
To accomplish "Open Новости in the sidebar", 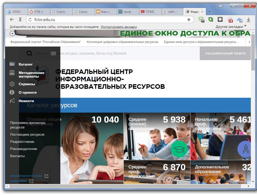I will (26, 101).
